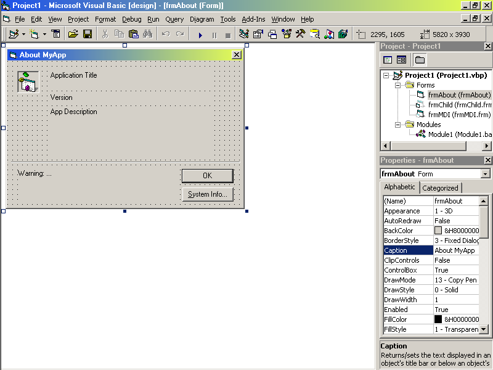Select the Application Title label
Screen dimensions: 493x370
[x=73, y=75]
